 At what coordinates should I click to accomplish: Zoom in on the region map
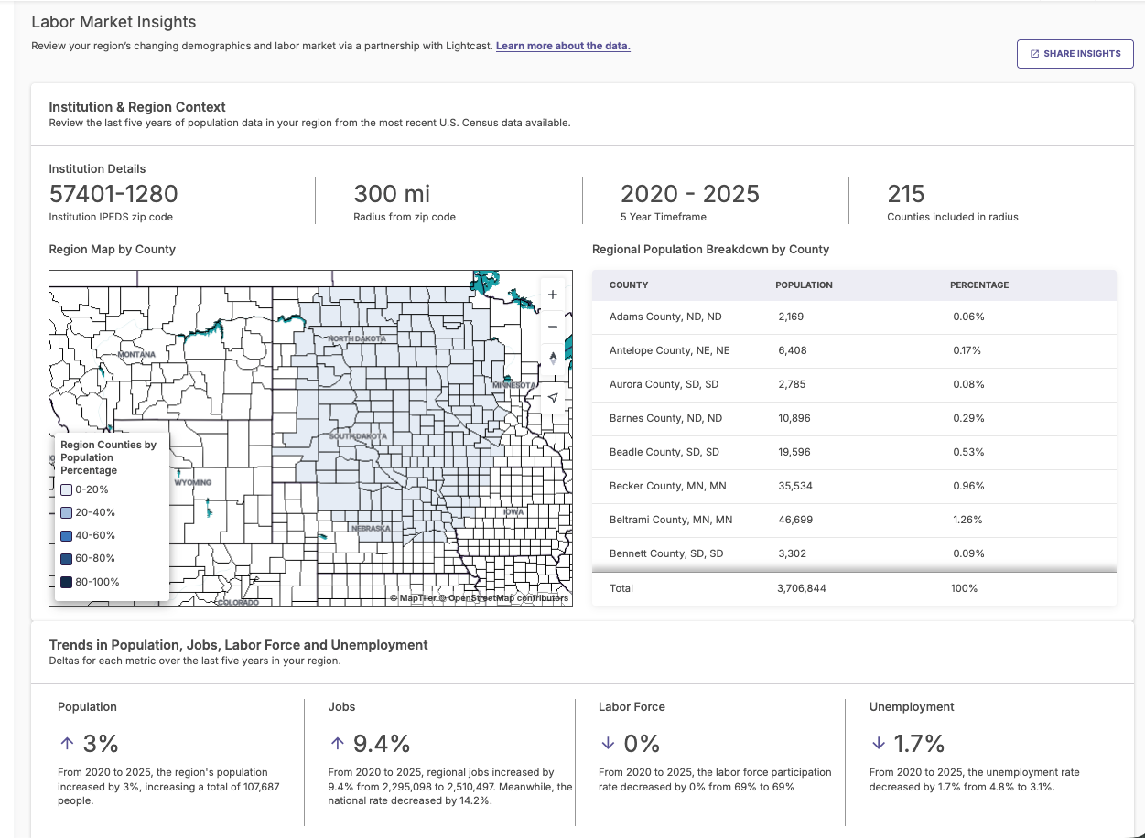coord(553,295)
